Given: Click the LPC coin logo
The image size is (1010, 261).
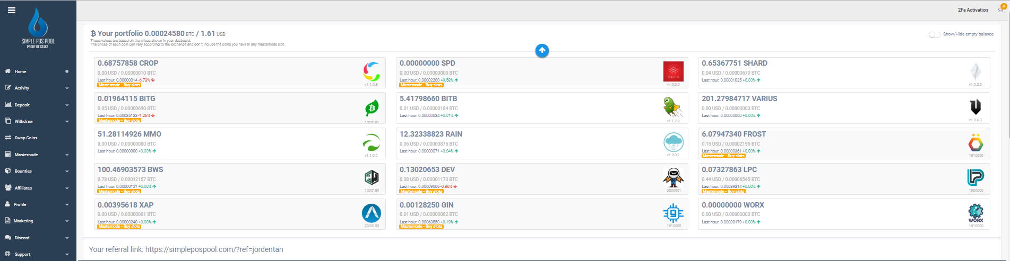Looking at the screenshot, I should pyautogui.click(x=976, y=177).
